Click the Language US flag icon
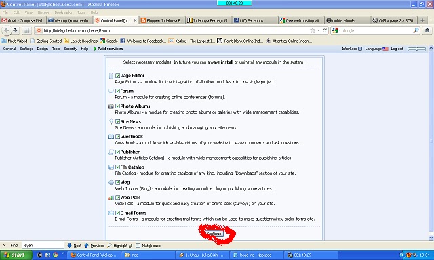 point(386,49)
